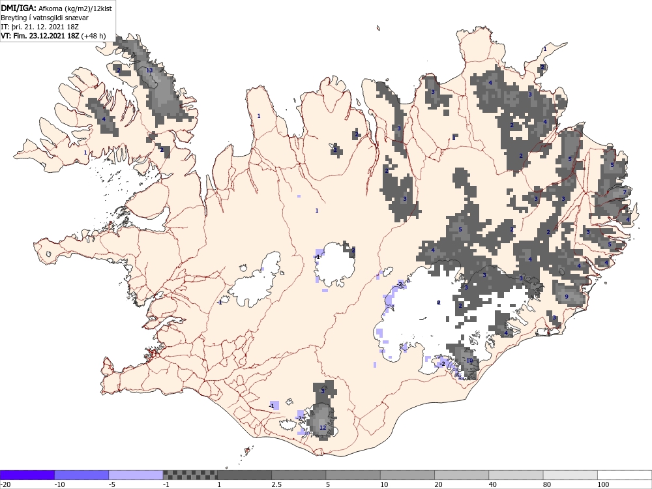Click the 'DMI/IGA: Afkoma (kg/m2)/12klst' title text
652x489 pixels.
[56, 8]
